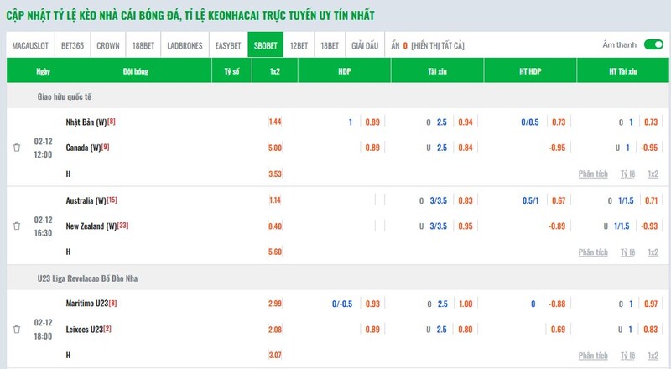Click trash icon for Australia vs New Zealand
Screen dimensions: 671x369
(x=17, y=226)
